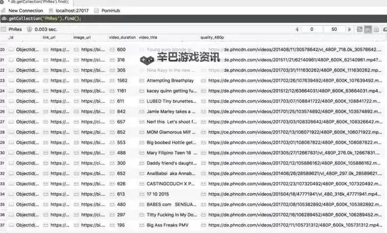Select the title cell '17 10 2015'
387x233 pixels.
pyautogui.click(x=158, y=194)
